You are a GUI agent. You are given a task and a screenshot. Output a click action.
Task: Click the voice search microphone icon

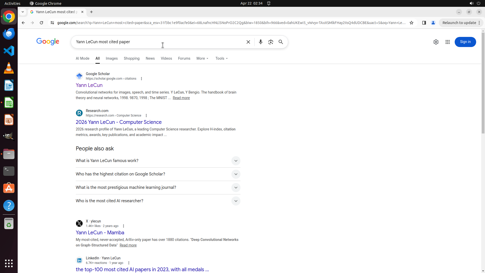click(260, 42)
